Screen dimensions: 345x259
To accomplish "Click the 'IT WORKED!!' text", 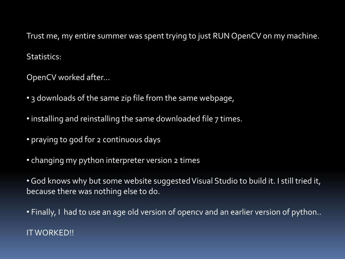I will point(50,233).
